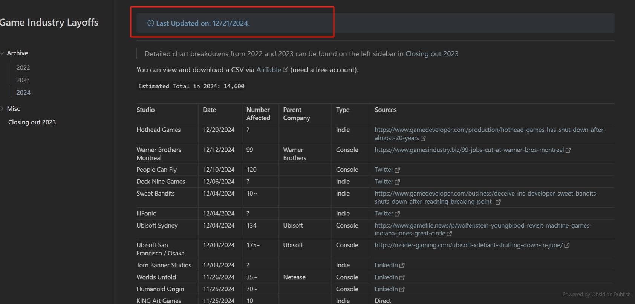Open the Game Industry Layoffs site title
This screenshot has height=304, width=635.
click(x=49, y=23)
